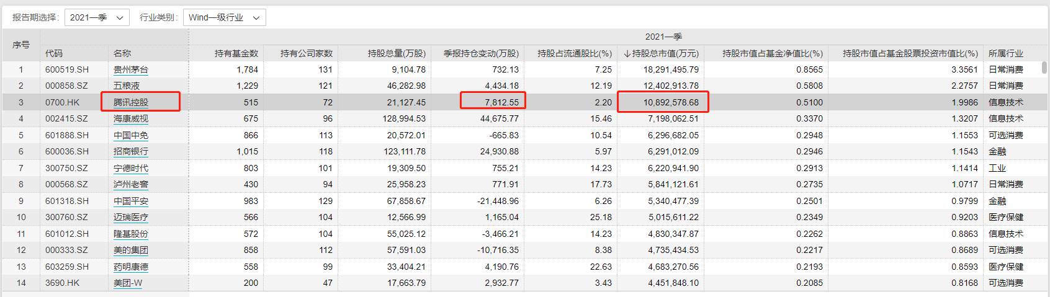Click float ratio 25.18 for 迈瑞医疗

[601, 217]
